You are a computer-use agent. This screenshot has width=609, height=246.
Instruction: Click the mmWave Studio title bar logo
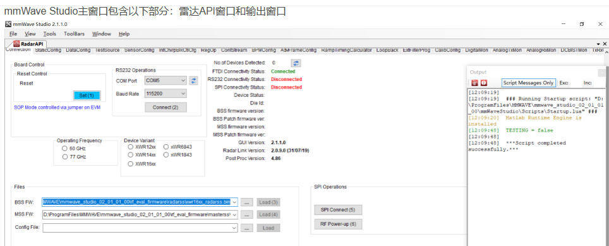[x=8, y=23]
